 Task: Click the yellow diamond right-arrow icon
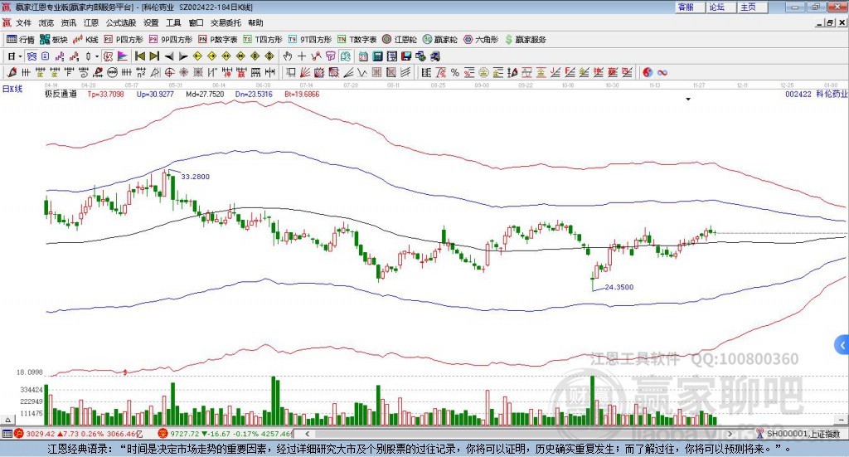tap(211, 56)
